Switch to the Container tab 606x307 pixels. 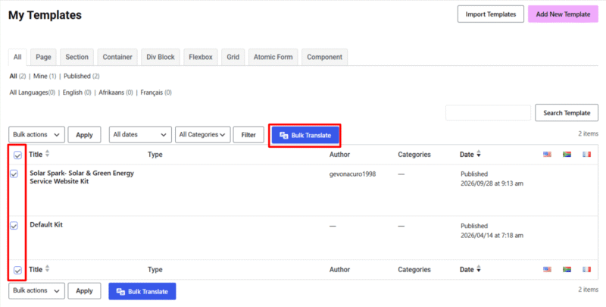[117, 57]
